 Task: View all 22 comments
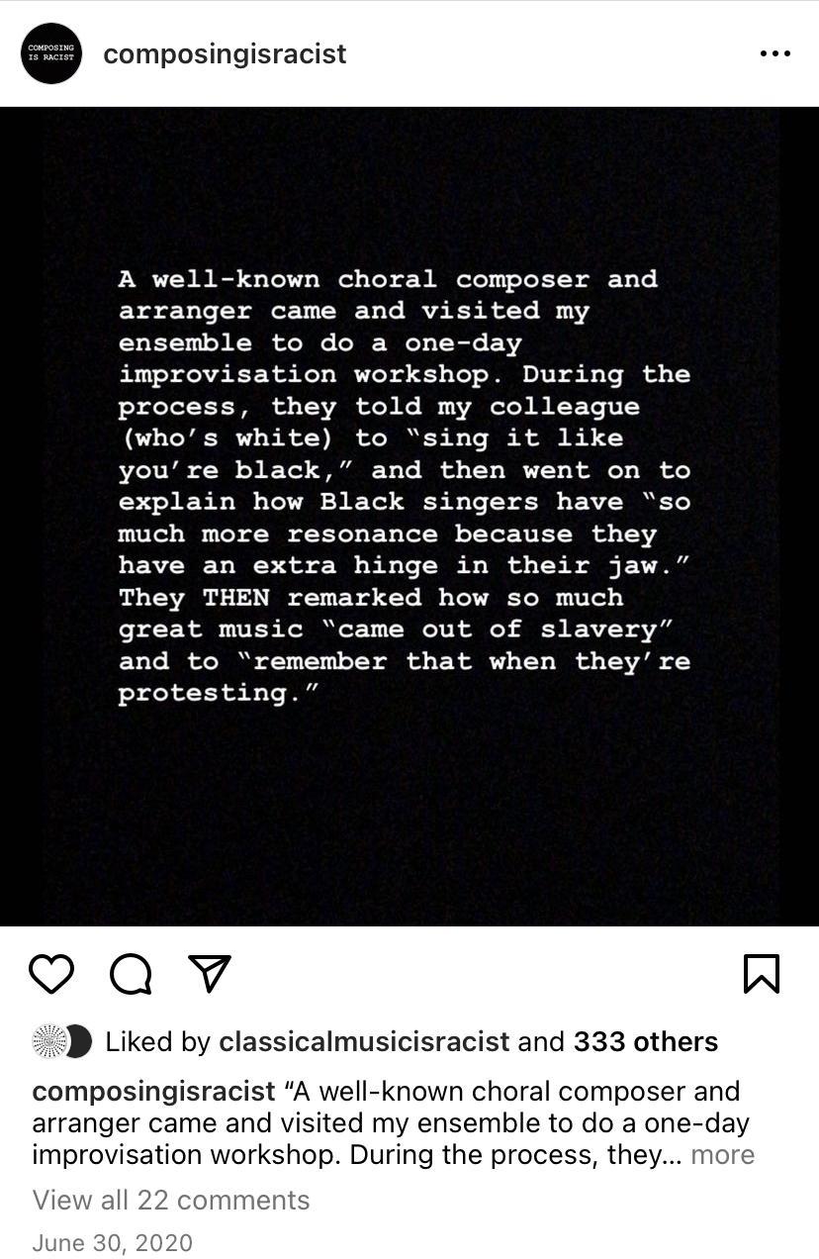pos(171,1200)
